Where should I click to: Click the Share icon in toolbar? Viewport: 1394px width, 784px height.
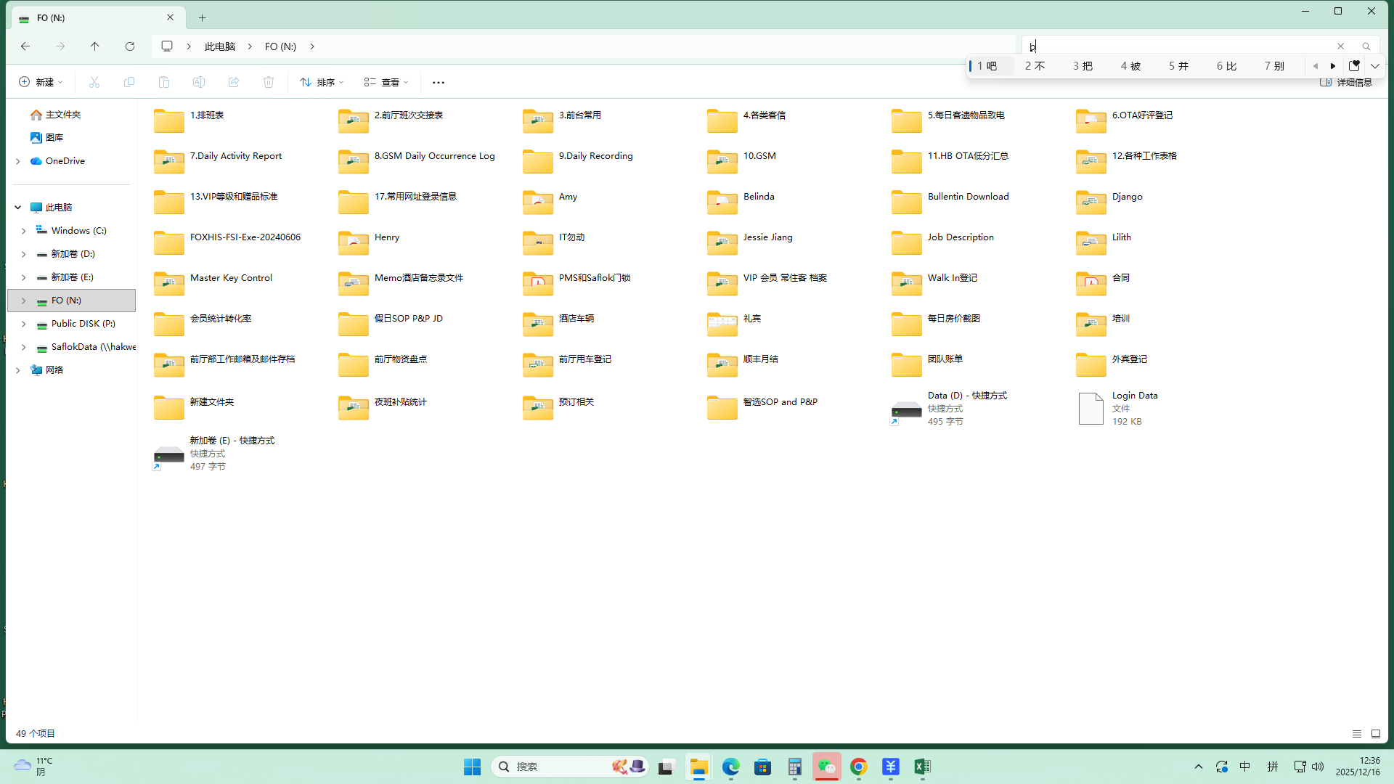coord(234,82)
